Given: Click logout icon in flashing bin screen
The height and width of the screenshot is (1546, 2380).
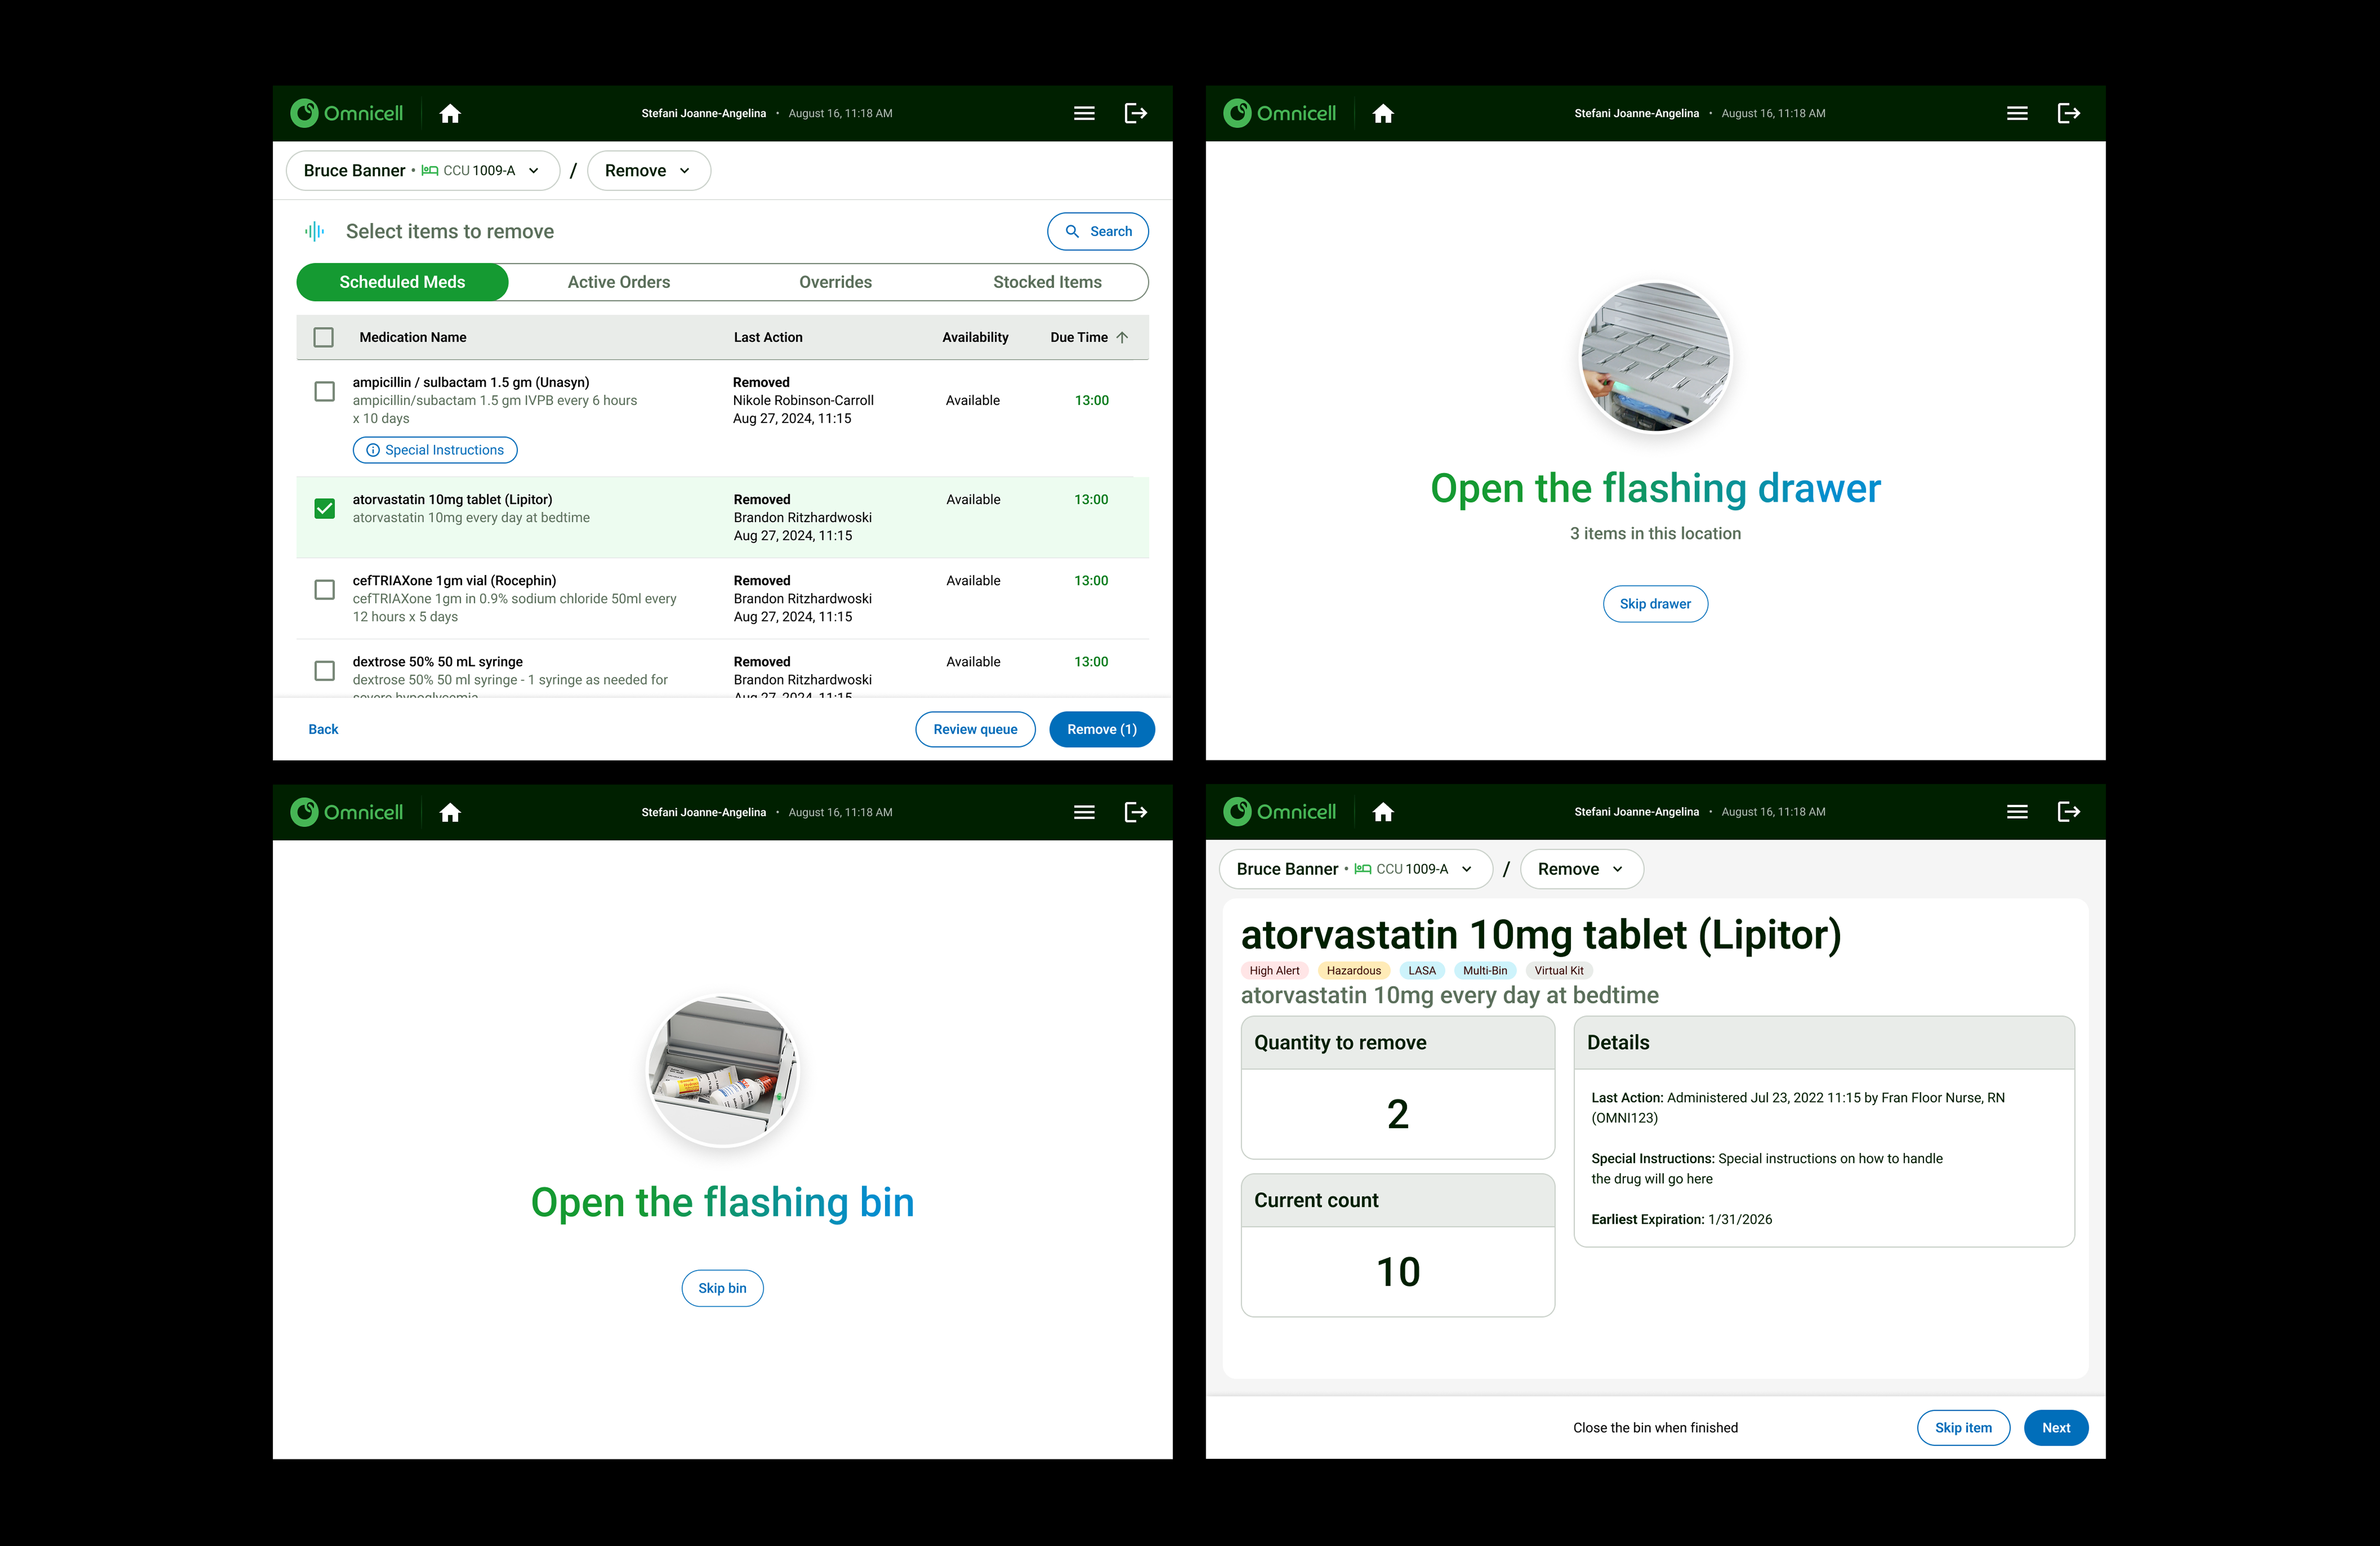Looking at the screenshot, I should pos(1136,812).
